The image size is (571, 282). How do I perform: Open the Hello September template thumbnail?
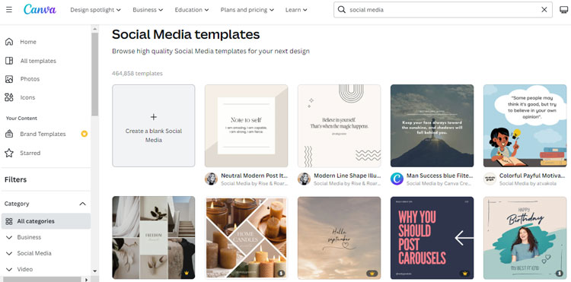339,238
